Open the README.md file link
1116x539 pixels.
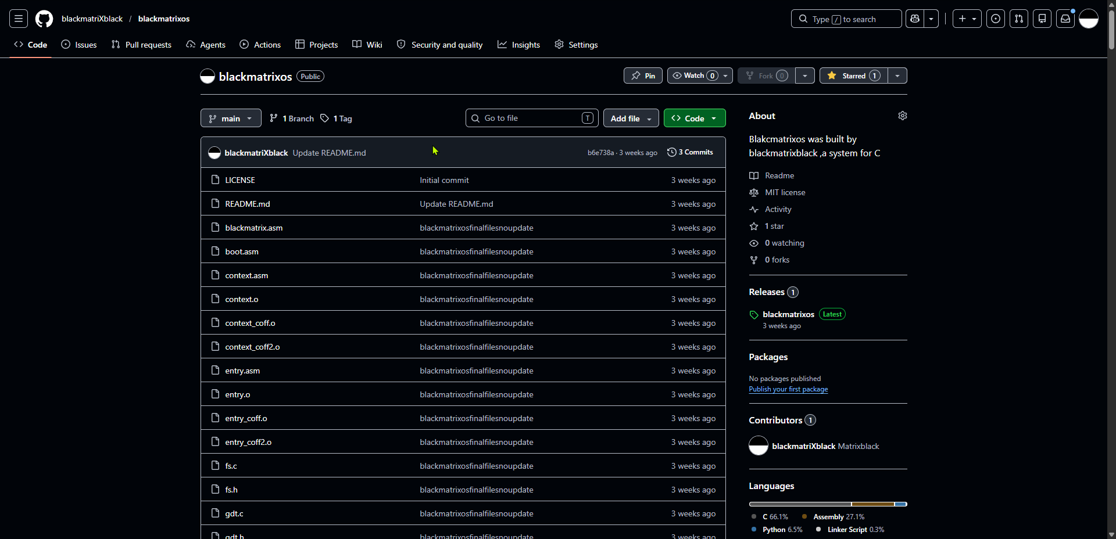coord(248,204)
